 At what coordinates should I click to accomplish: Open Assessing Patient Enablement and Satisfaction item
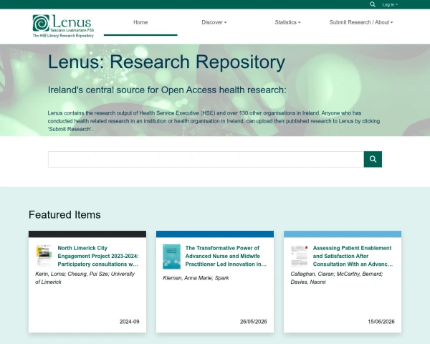(x=353, y=256)
